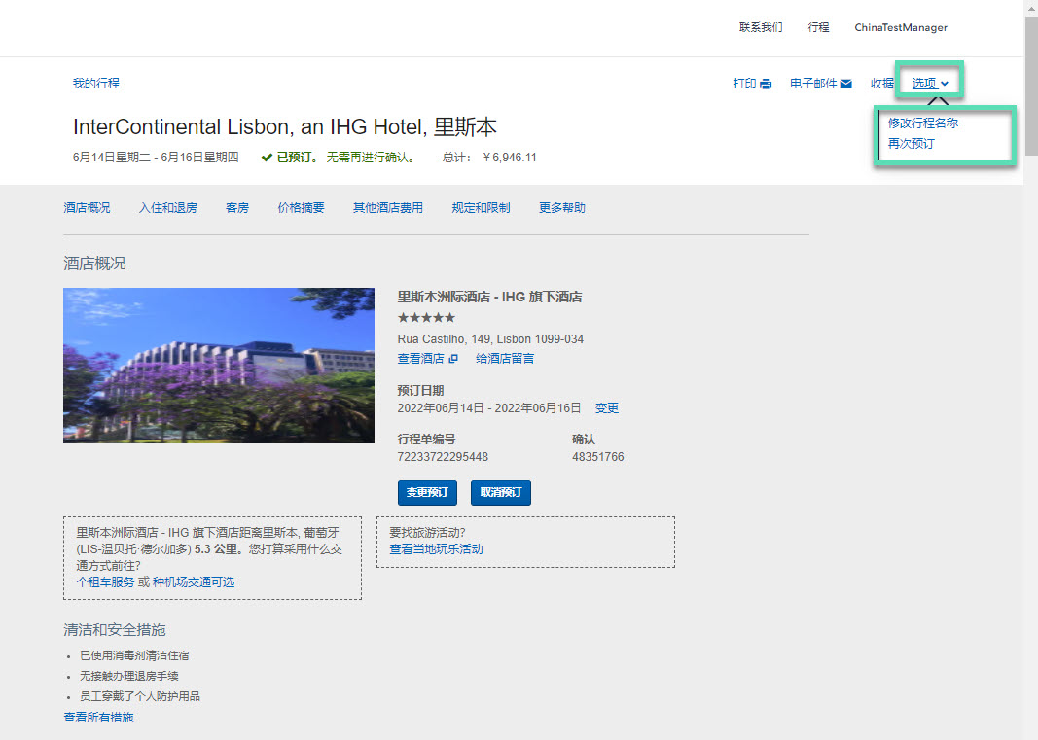
Task: Switch to the 入住和退房 tab
Action: point(167,208)
